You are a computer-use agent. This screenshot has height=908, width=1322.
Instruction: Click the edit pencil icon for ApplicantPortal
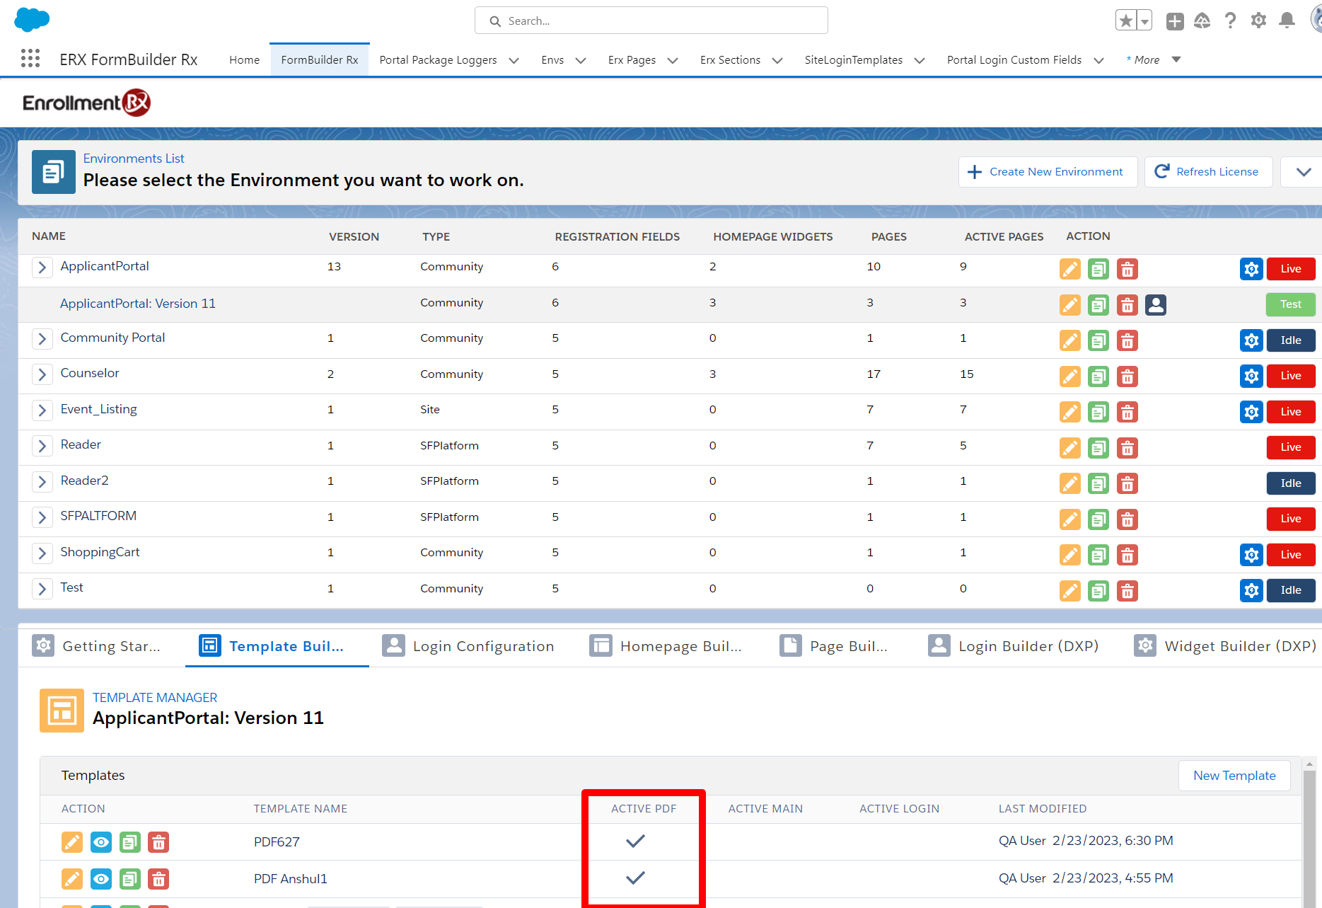(x=1069, y=270)
